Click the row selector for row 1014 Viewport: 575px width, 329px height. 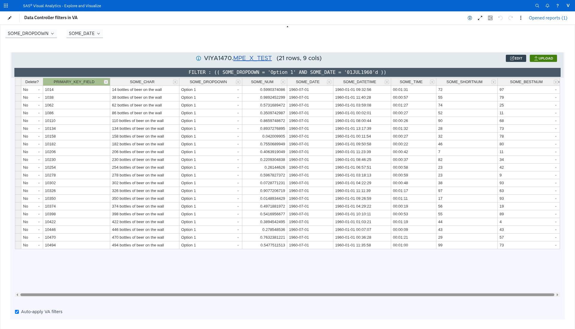click(18, 90)
